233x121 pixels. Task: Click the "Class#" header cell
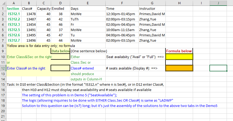(x=29, y=8)
